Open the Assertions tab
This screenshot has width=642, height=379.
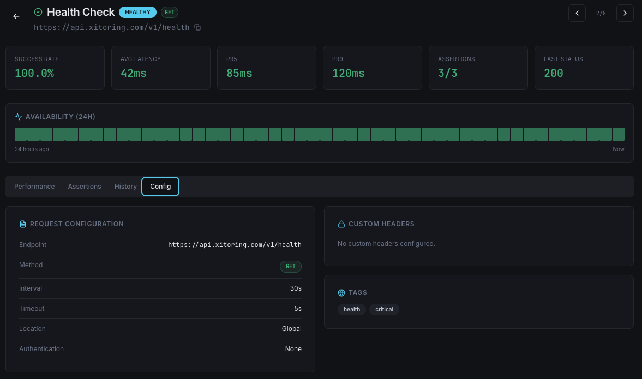85,186
